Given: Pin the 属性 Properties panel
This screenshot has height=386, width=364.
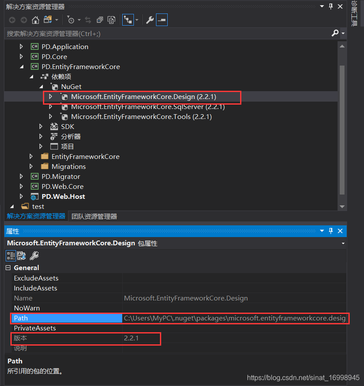Looking at the screenshot, I should 331,231.
